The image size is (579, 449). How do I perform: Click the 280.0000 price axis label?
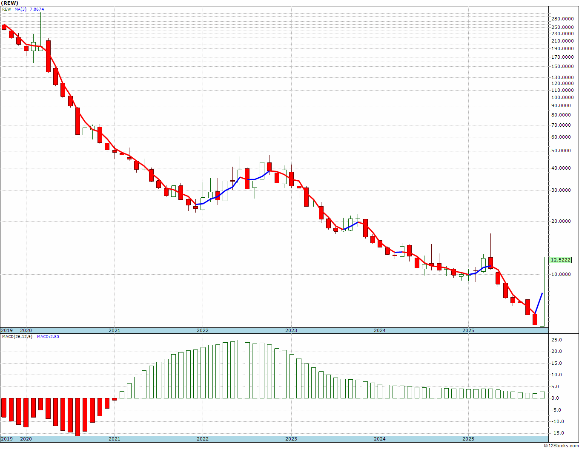pyautogui.click(x=562, y=19)
